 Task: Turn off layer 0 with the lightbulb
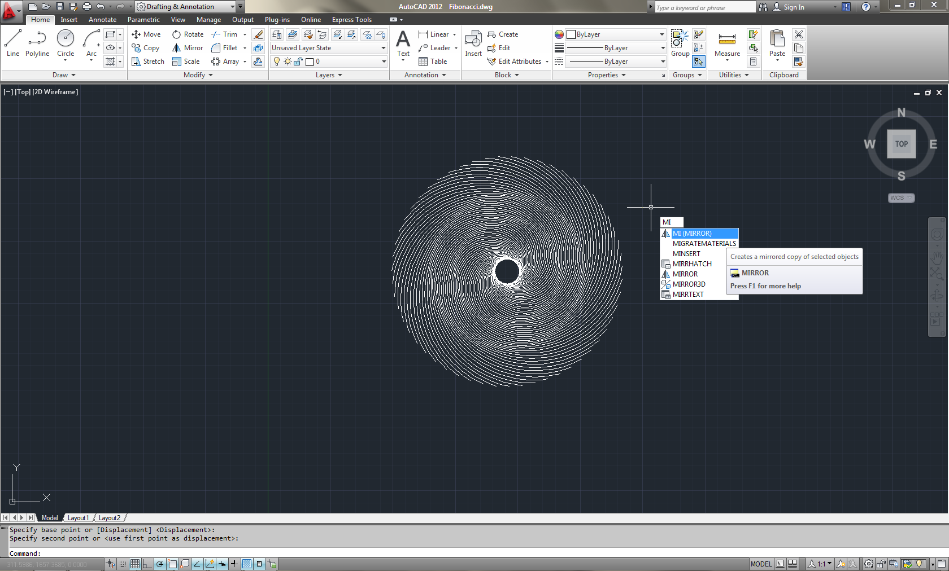276,62
